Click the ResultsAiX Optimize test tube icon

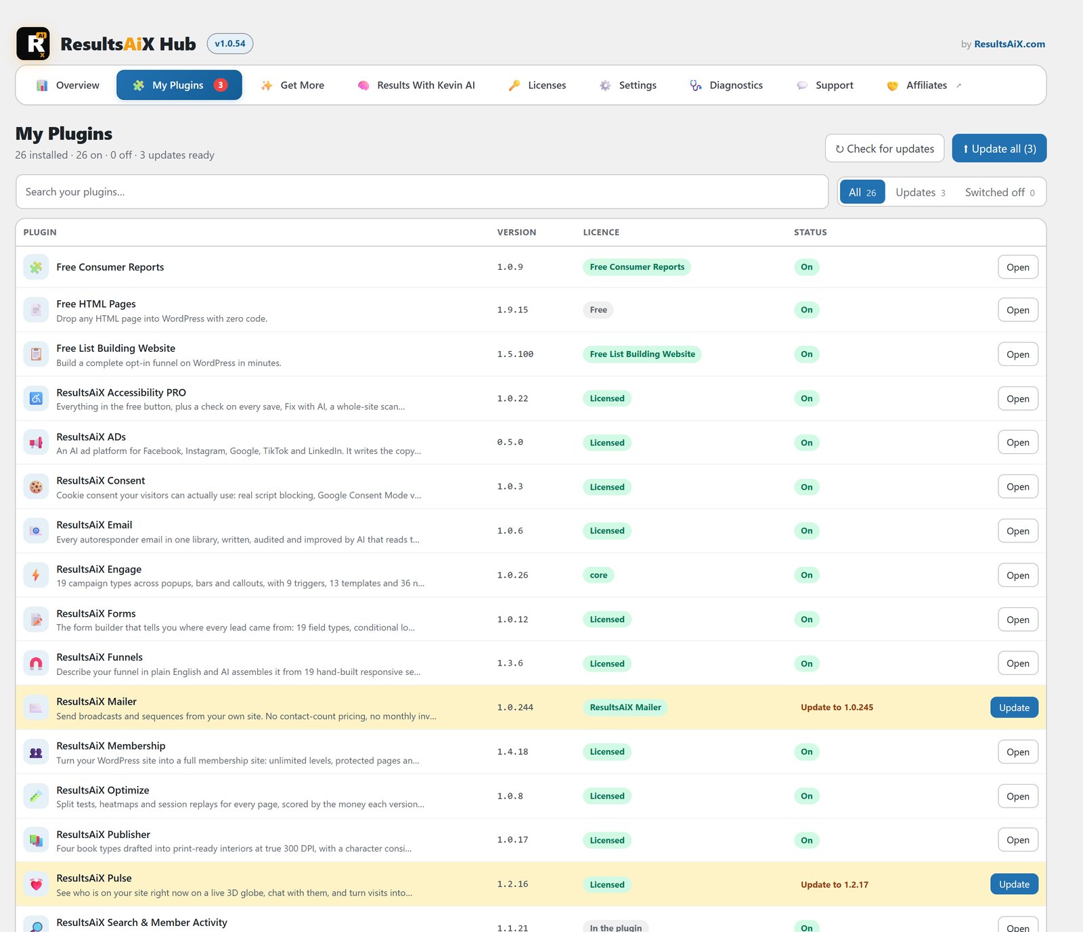click(x=36, y=796)
